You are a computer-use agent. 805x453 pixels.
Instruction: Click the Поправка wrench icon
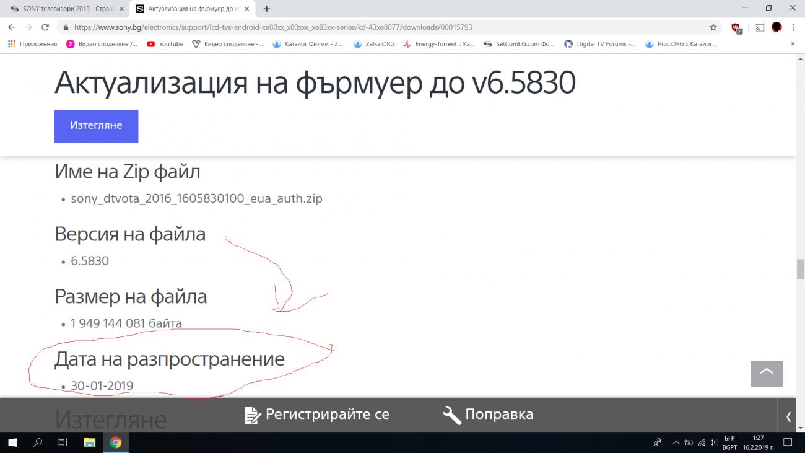click(x=451, y=415)
